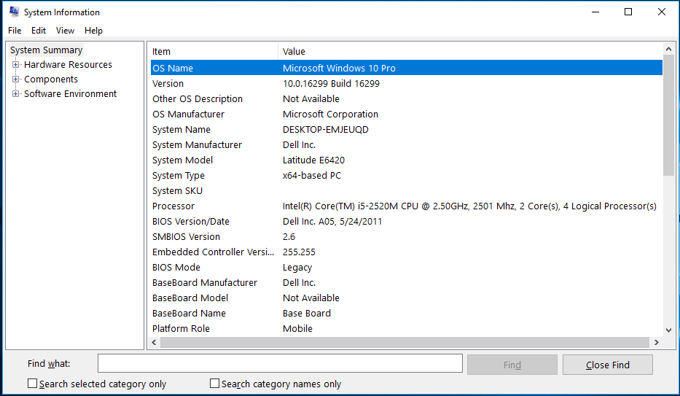Select the Hardware Resources category
The image size is (680, 396).
click(68, 65)
